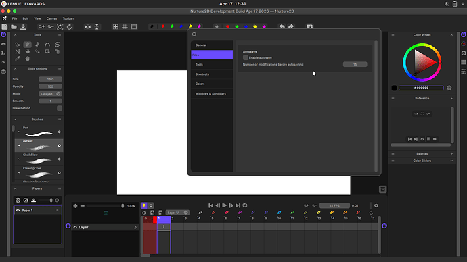The image size is (467, 262).
Task: Open the Canvas menu
Action: pos(51,18)
